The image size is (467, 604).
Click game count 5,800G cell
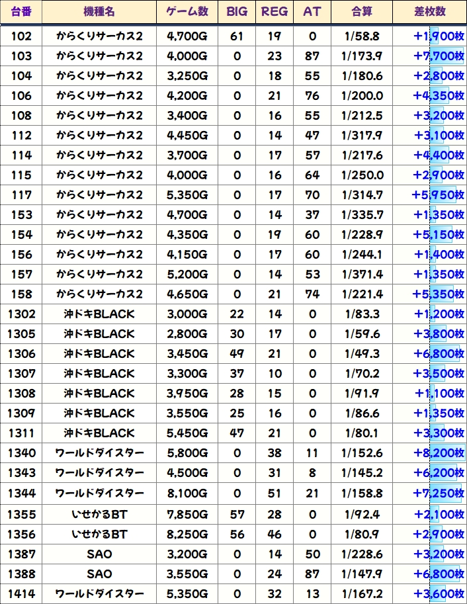click(187, 453)
